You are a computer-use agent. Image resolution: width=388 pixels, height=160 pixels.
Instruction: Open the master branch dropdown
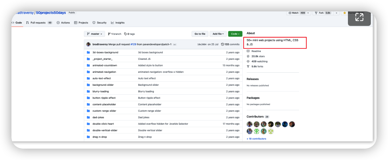point(94,34)
